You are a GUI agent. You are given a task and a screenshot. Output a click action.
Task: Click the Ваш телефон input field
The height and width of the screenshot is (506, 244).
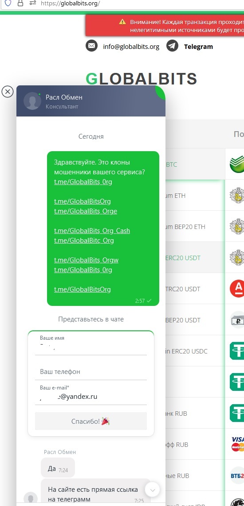coord(91,372)
